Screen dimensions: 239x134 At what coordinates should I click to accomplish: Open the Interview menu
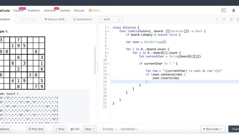click(50, 10)
